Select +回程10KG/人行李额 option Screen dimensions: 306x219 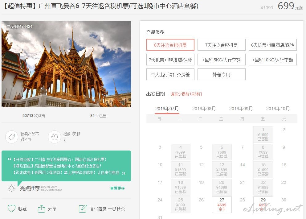[x=273, y=60]
